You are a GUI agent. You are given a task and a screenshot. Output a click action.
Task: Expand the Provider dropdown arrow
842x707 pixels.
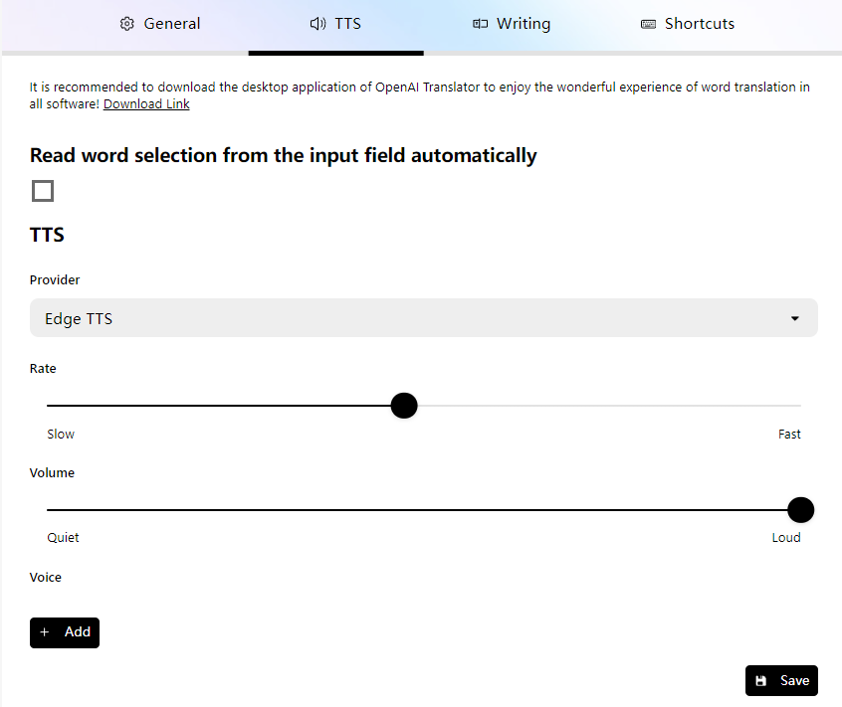[795, 319]
